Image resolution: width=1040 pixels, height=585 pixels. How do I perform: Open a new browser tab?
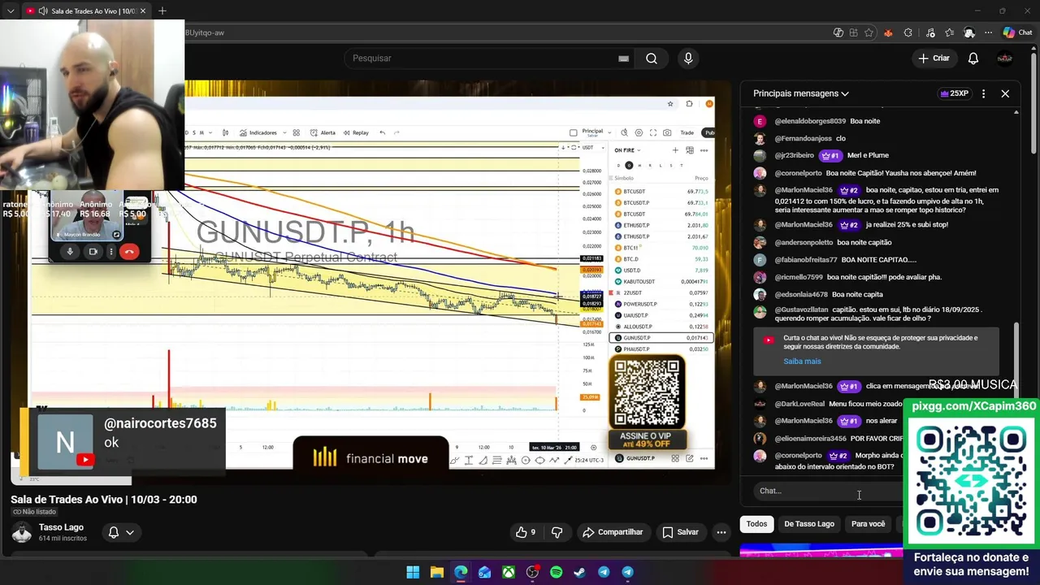[x=162, y=11]
